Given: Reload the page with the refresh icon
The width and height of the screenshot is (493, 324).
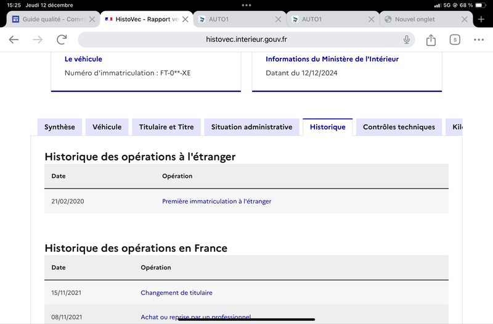Looking at the screenshot, I should click(62, 39).
